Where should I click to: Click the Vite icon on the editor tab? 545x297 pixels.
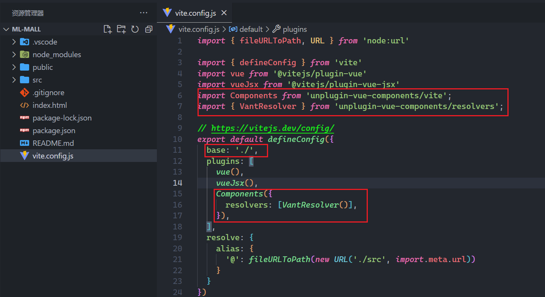167,13
